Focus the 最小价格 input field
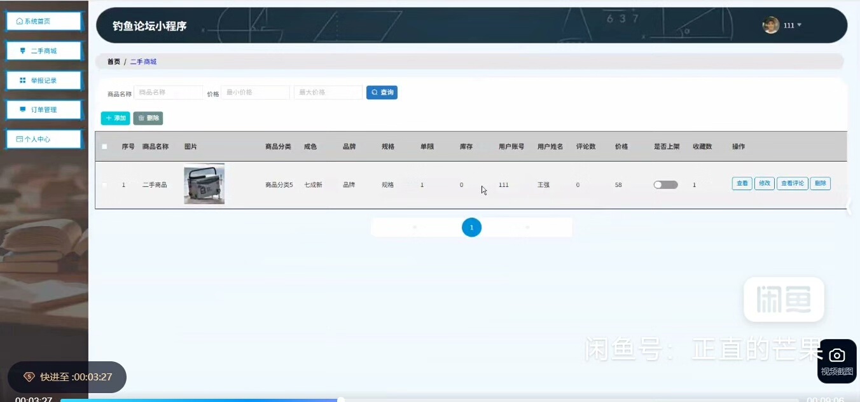Image resolution: width=860 pixels, height=402 pixels. click(x=255, y=92)
